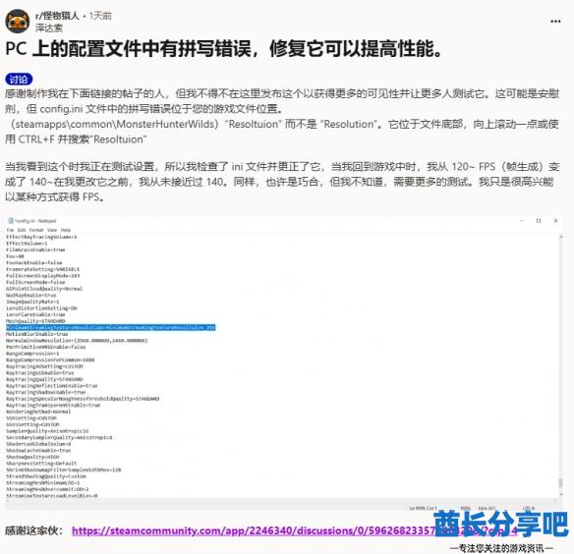Click the post title about config typo

(x=224, y=49)
